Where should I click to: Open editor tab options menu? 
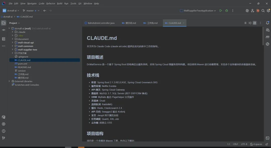[260, 23]
